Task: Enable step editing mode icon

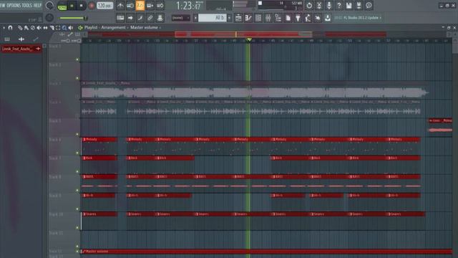Action: coord(140,18)
